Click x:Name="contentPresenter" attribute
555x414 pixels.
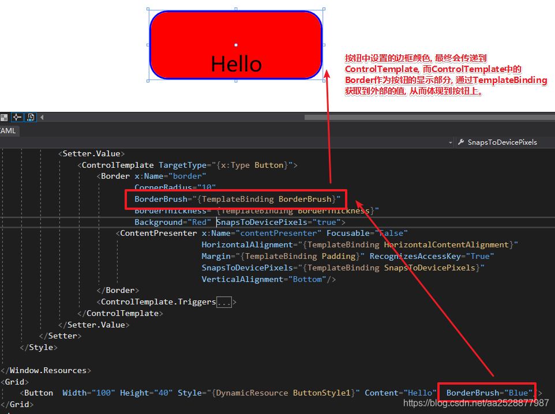click(261, 233)
